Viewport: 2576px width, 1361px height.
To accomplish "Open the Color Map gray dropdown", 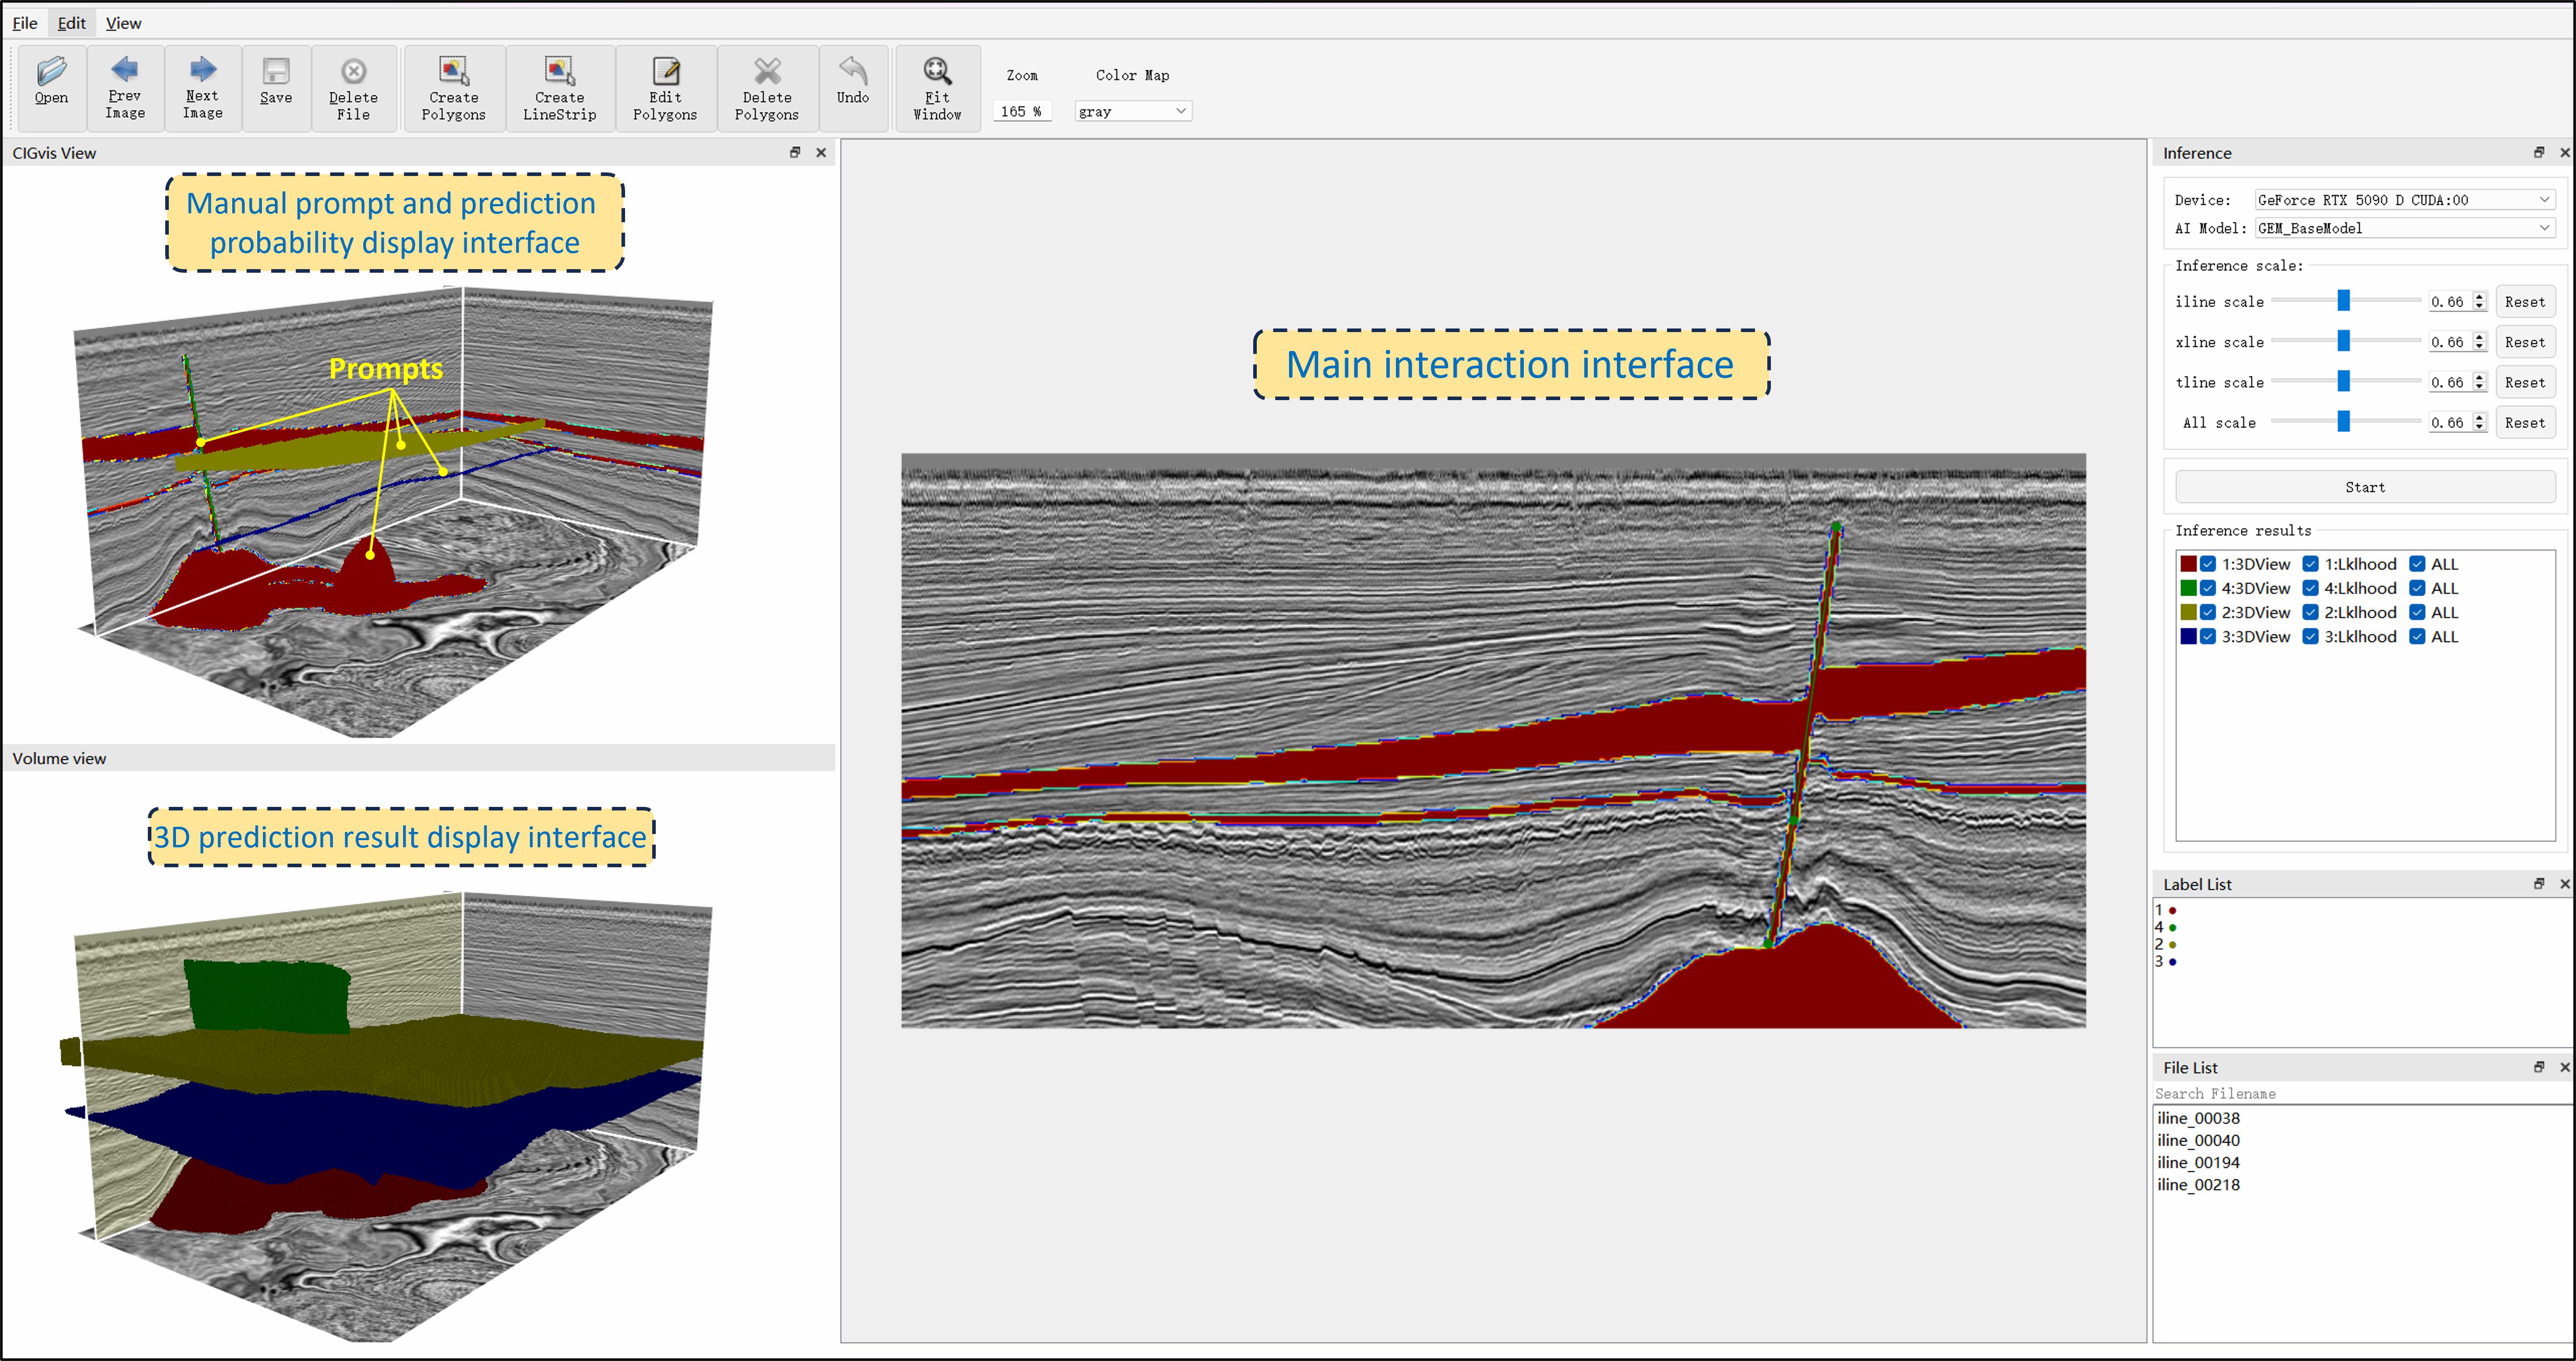I will [1132, 111].
